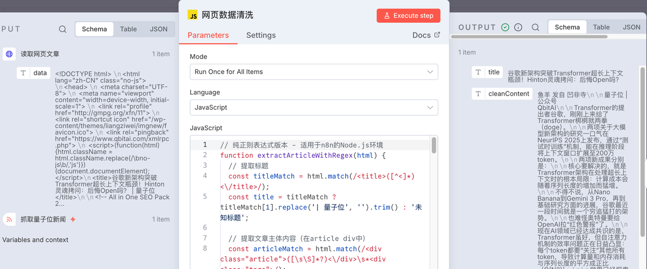Image resolution: width=647 pixels, height=269 pixels.
Task: Click the JS node icon beside 网页数据清洗
Action: [x=193, y=15]
